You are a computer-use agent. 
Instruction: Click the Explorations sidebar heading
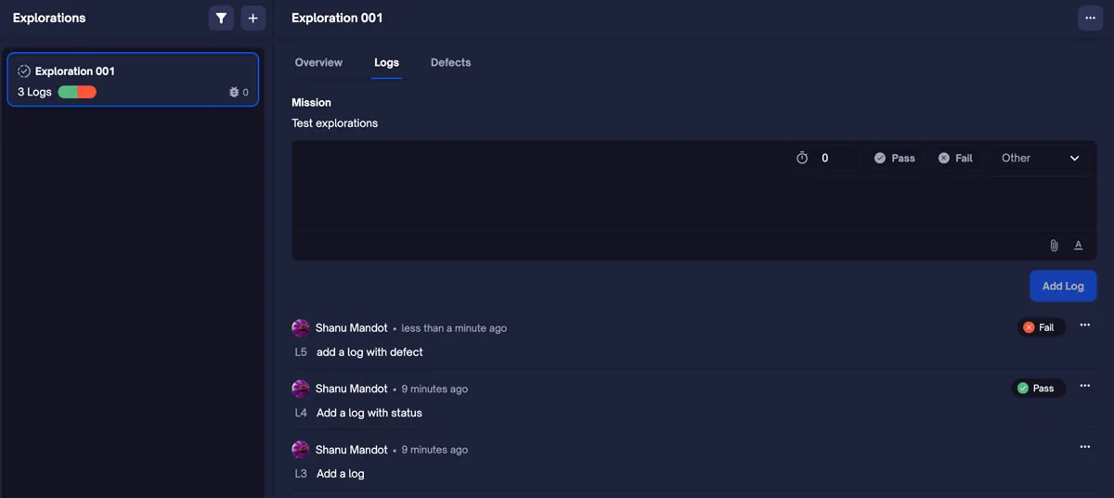[49, 18]
